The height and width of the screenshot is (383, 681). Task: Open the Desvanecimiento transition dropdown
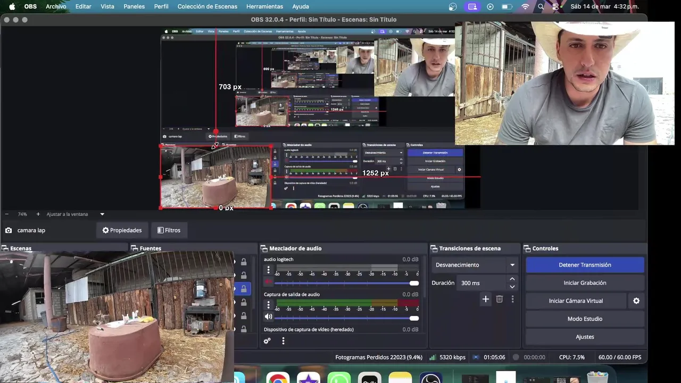point(475,265)
